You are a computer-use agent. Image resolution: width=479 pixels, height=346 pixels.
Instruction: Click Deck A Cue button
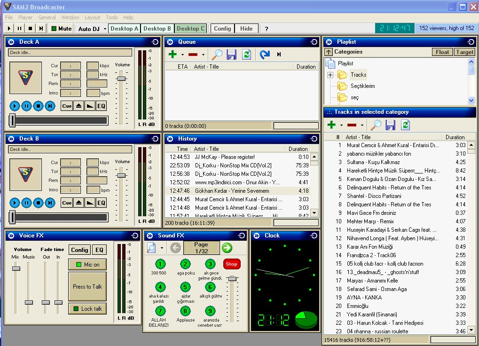point(67,106)
